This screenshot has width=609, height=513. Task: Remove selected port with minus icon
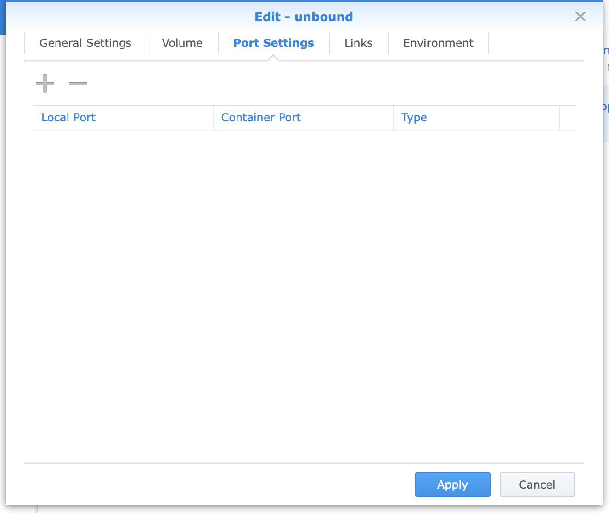tap(78, 84)
